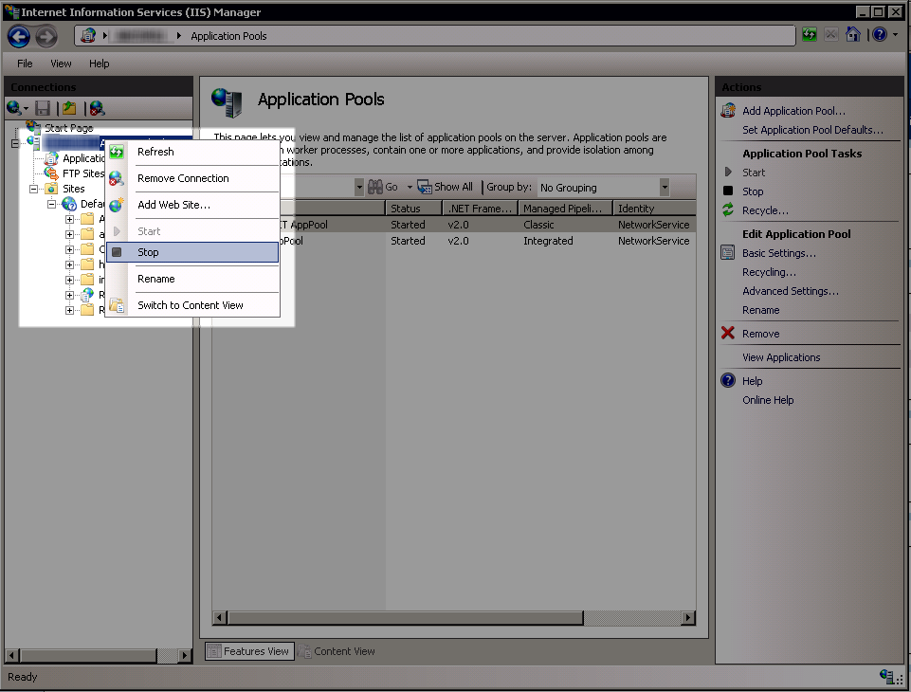The width and height of the screenshot is (911, 692).
Task: Click the green Refresh Page icon in address bar
Action: pos(810,35)
